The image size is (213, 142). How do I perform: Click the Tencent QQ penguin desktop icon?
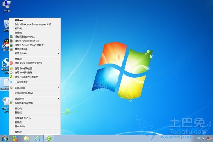pyautogui.click(x=6, y=43)
